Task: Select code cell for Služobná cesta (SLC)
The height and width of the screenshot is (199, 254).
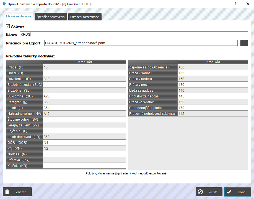Action: (84, 85)
